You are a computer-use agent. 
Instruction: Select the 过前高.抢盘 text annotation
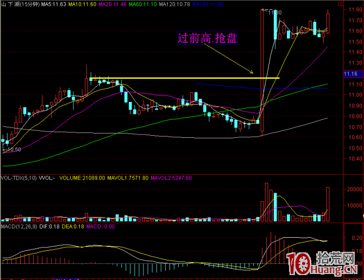pos(208,38)
